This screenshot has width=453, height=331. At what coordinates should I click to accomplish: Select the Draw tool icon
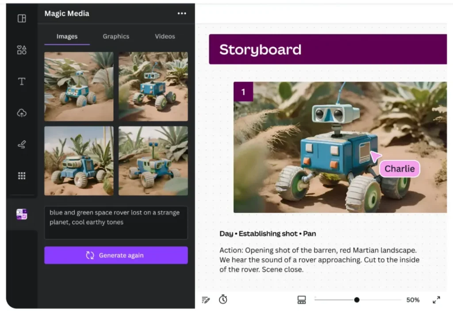[x=22, y=145]
